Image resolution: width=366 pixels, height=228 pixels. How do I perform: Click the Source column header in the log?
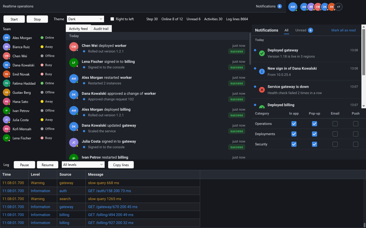tap(71, 174)
